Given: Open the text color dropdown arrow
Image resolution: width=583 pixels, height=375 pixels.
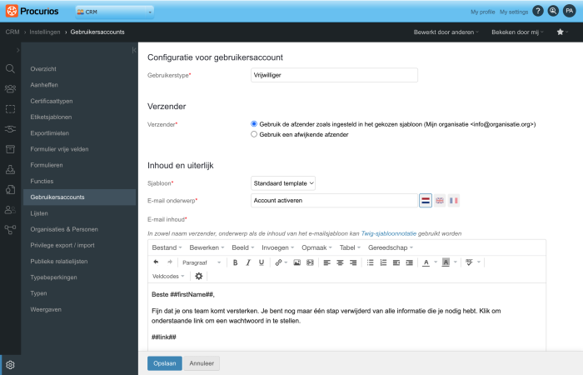Looking at the screenshot, I should [436, 262].
